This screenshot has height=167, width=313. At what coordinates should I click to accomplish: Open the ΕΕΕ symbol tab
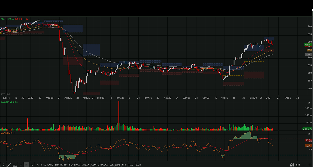point(112,165)
